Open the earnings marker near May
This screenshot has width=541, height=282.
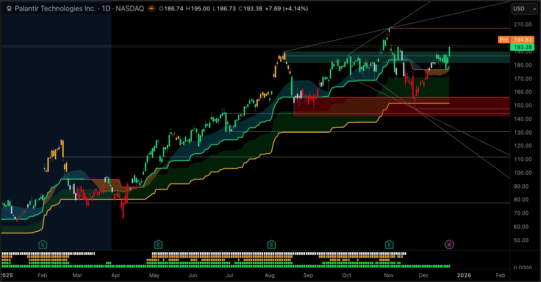(x=158, y=244)
